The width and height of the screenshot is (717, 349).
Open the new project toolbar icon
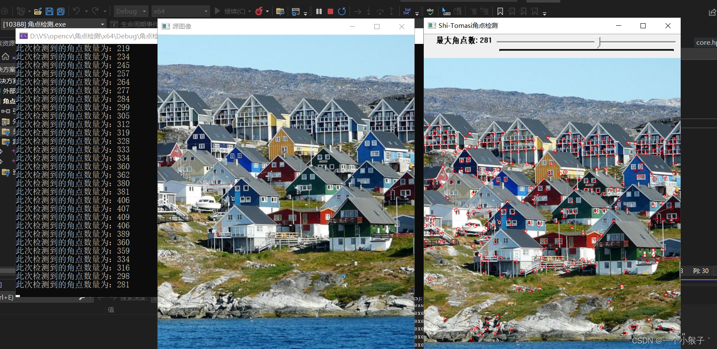coord(21,11)
